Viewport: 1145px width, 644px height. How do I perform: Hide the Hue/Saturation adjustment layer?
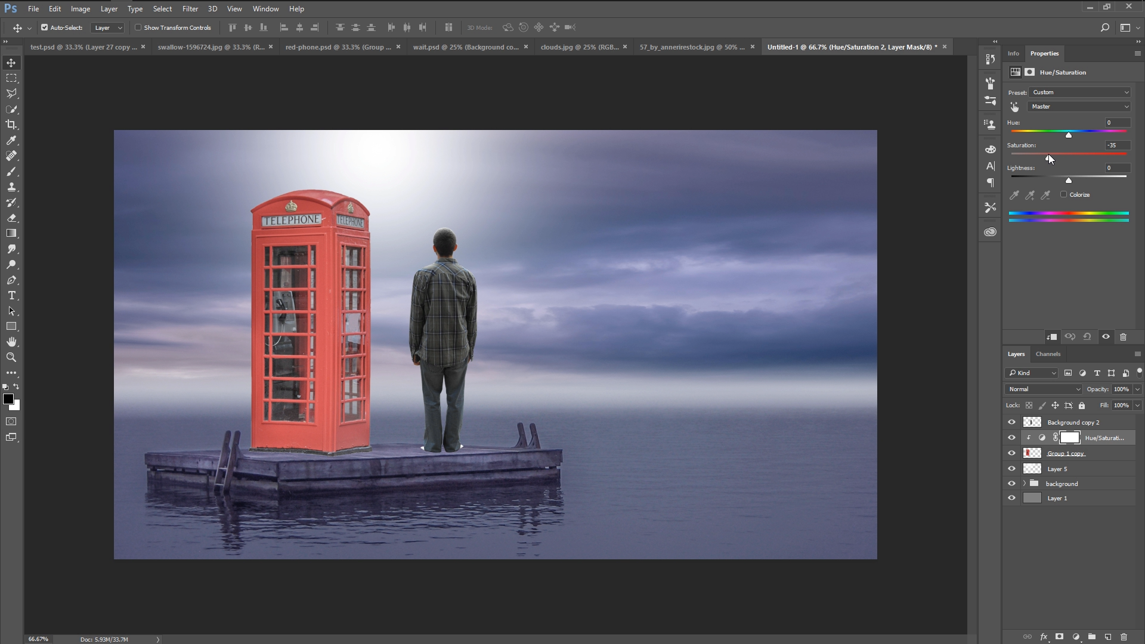coord(1011,438)
